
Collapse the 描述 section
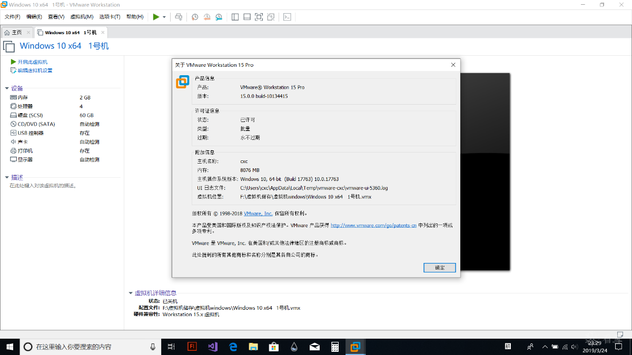(7, 178)
